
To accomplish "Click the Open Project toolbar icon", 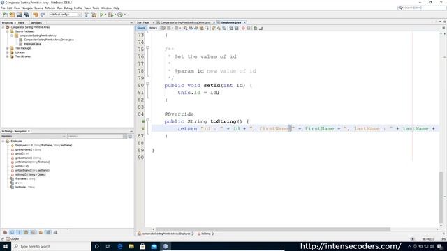I will click(x=19, y=15).
